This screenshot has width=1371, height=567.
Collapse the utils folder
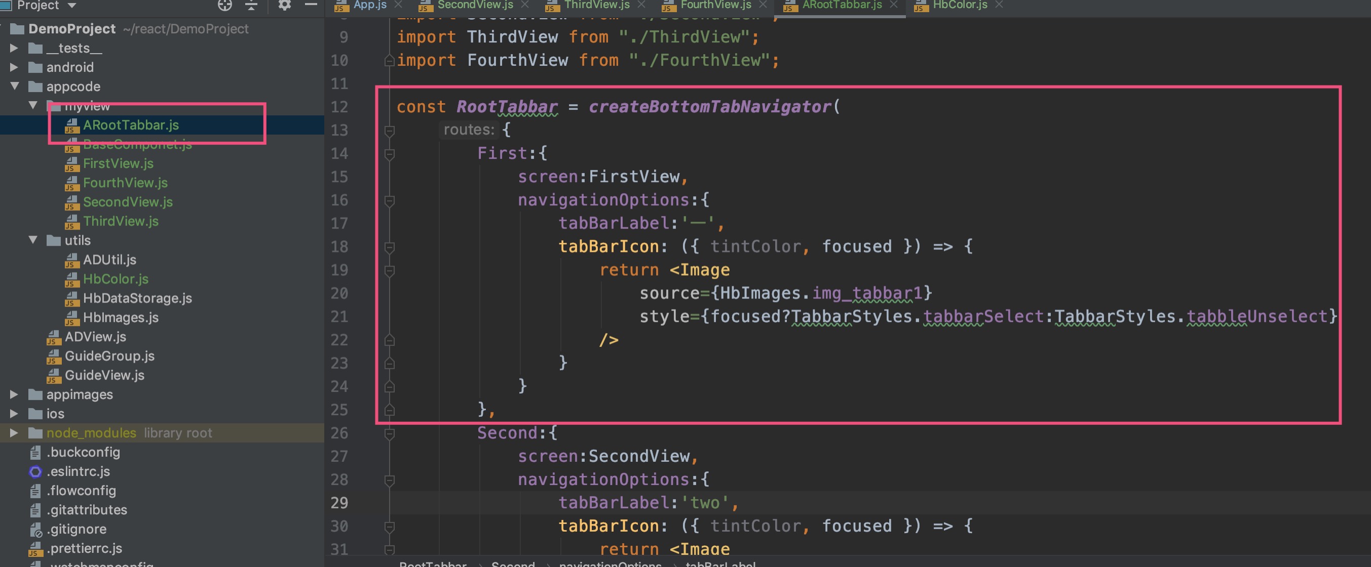(33, 240)
